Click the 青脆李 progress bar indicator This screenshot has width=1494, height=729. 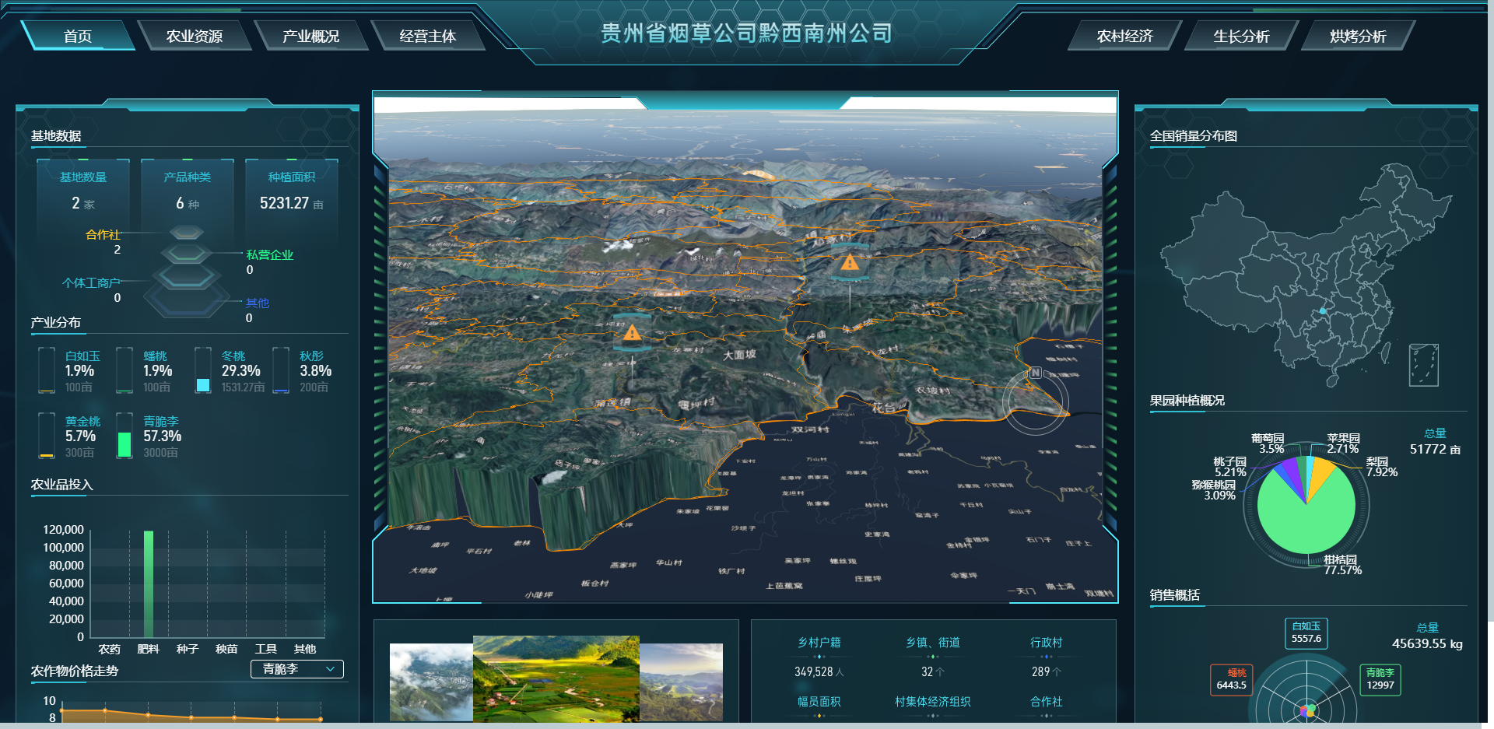[x=124, y=436]
